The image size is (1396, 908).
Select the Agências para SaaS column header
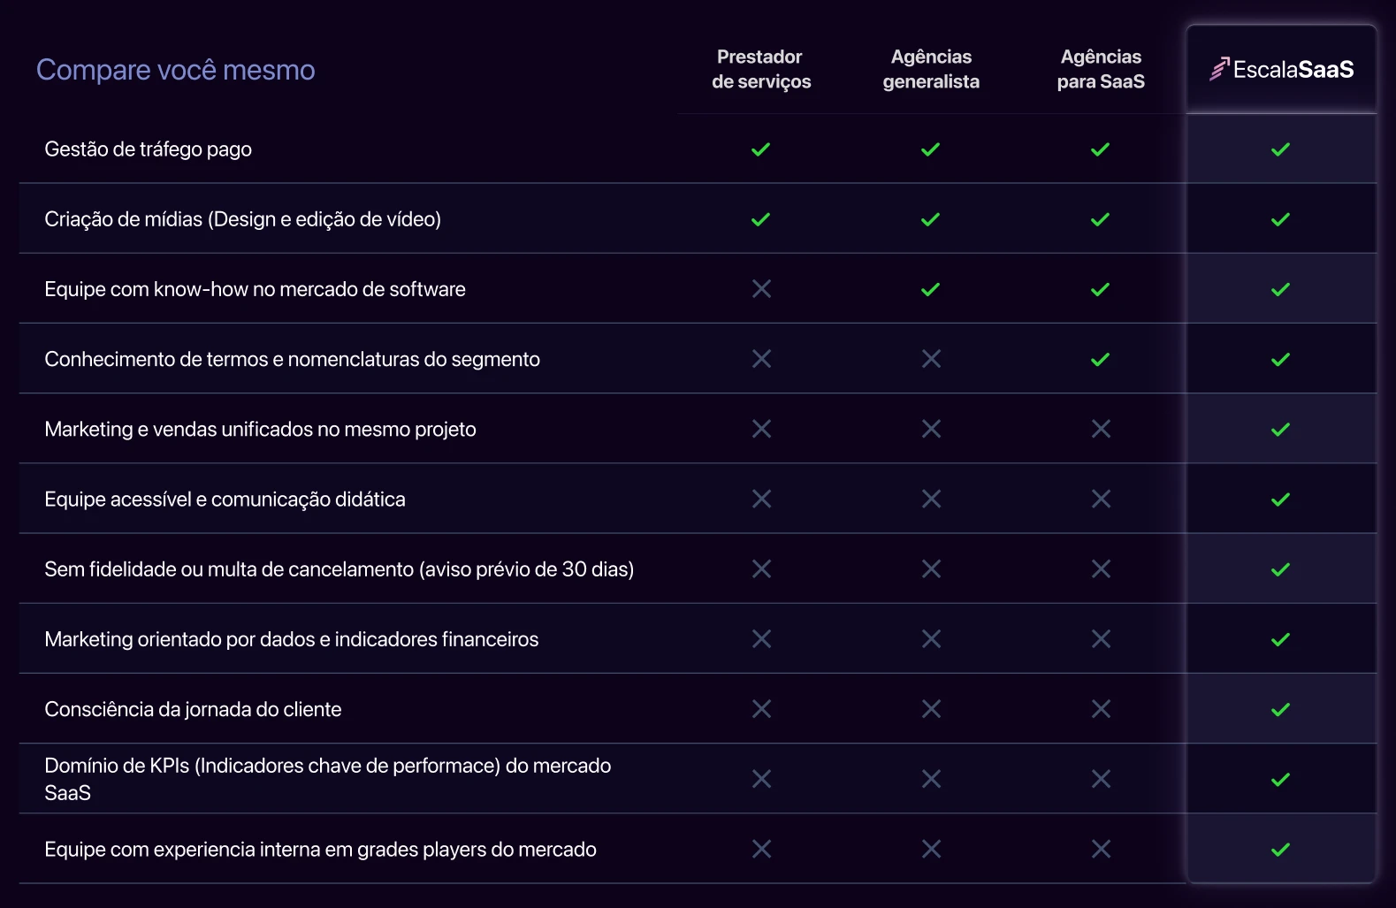click(x=1101, y=69)
